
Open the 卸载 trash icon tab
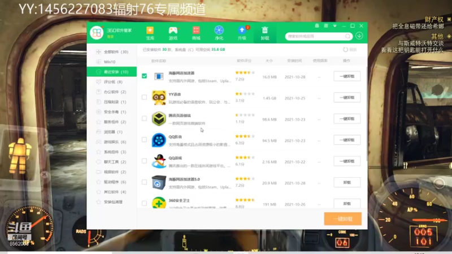(265, 33)
